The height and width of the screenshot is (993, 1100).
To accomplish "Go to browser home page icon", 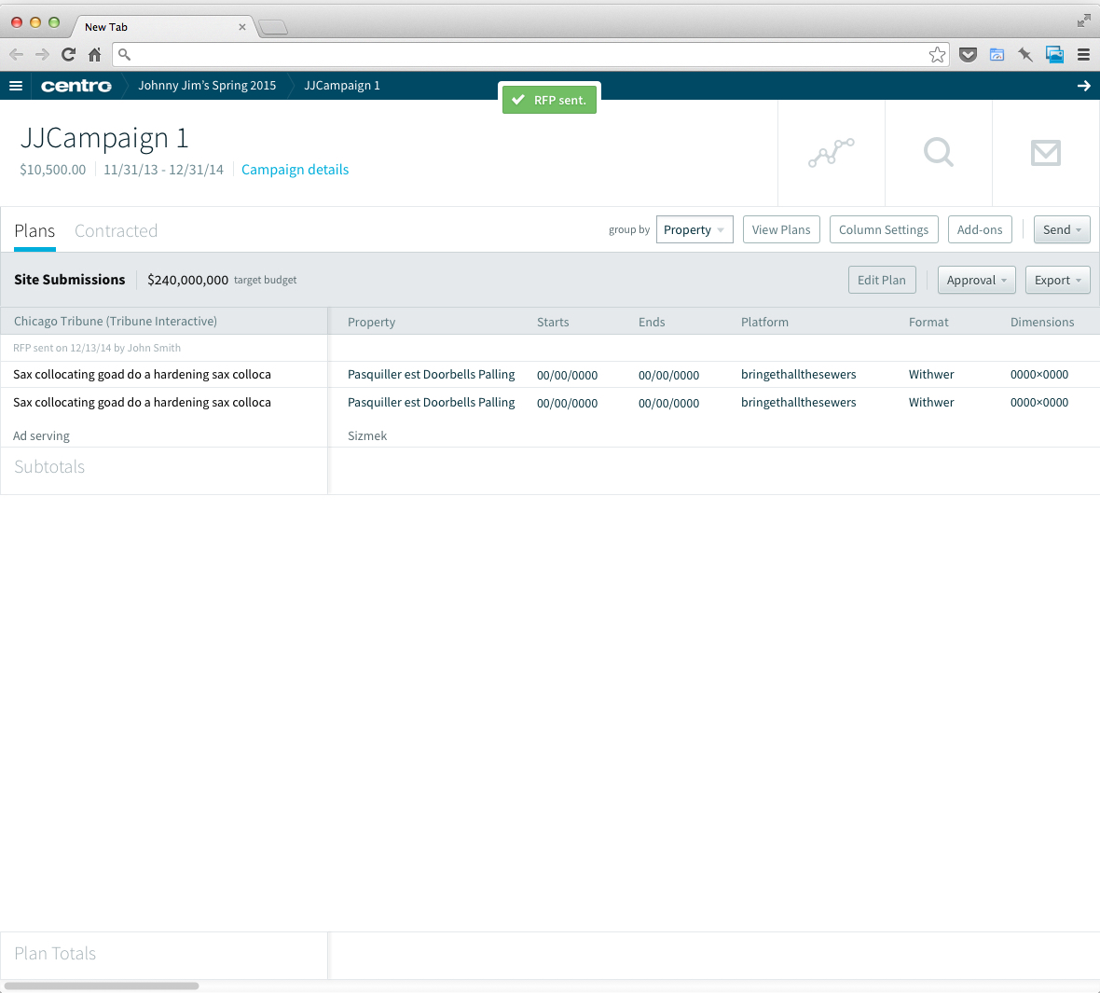I will 95,54.
